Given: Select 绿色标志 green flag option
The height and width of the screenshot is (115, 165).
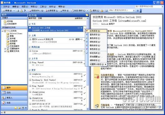Looking at the screenshot, I should [x=96, y=42].
